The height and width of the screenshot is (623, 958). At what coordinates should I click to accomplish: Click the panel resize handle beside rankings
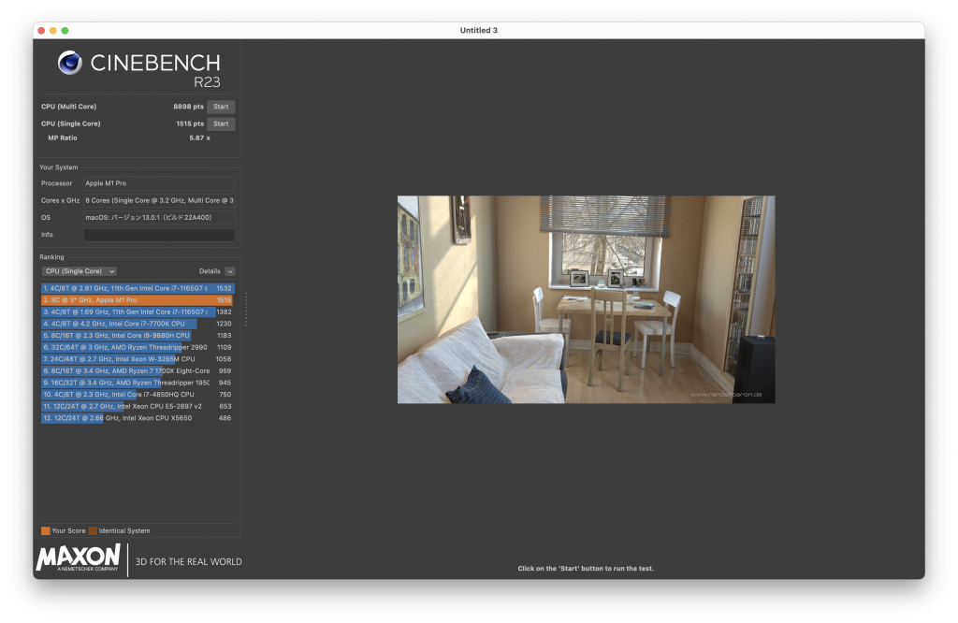pos(246,309)
